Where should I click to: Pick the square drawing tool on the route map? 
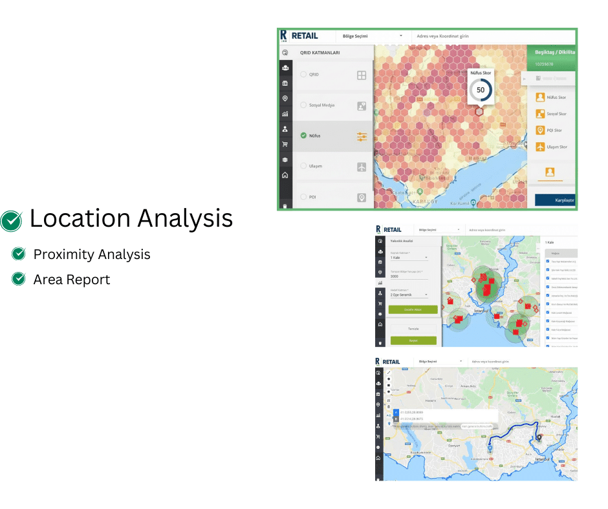pyautogui.click(x=389, y=386)
